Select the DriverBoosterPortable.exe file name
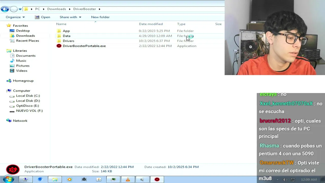Image resolution: width=325 pixels, height=183 pixels. coord(84,46)
